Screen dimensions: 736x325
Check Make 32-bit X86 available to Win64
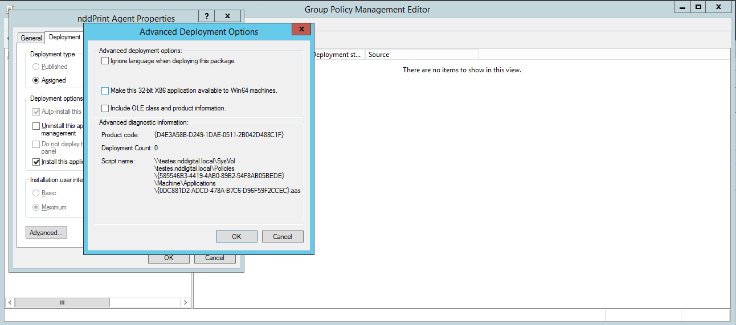click(x=105, y=90)
